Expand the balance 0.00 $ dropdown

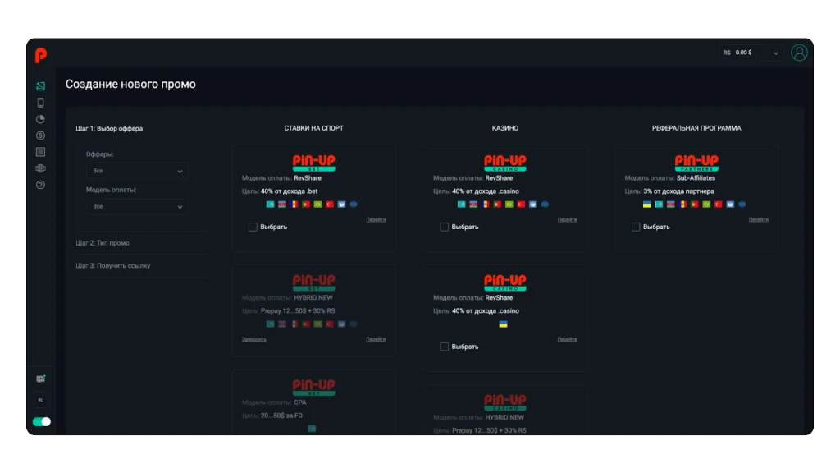pyautogui.click(x=750, y=53)
